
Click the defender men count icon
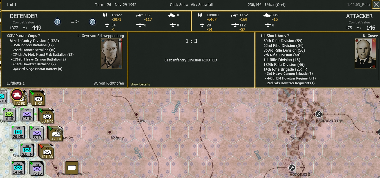[x=105, y=15]
